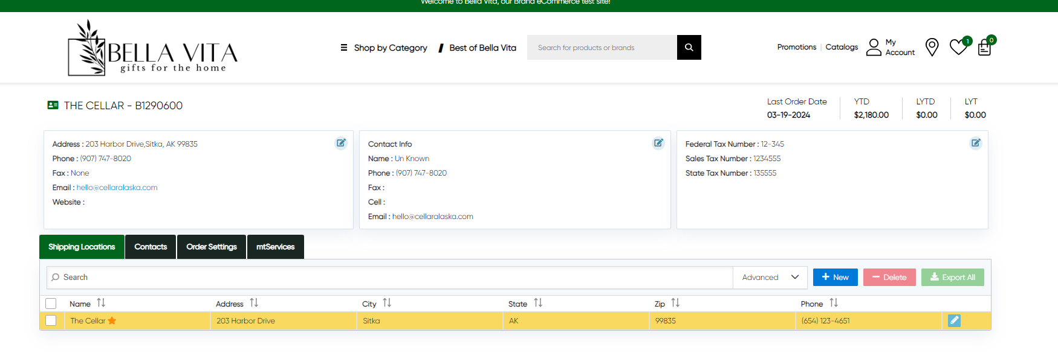
Task: Open the Promotions link
Action: [x=797, y=47]
